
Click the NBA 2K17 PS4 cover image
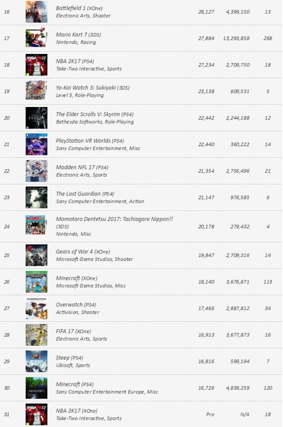pos(36,65)
